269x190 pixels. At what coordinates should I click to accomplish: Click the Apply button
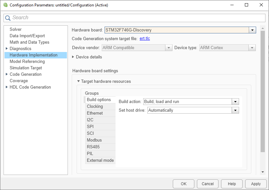[255, 184]
